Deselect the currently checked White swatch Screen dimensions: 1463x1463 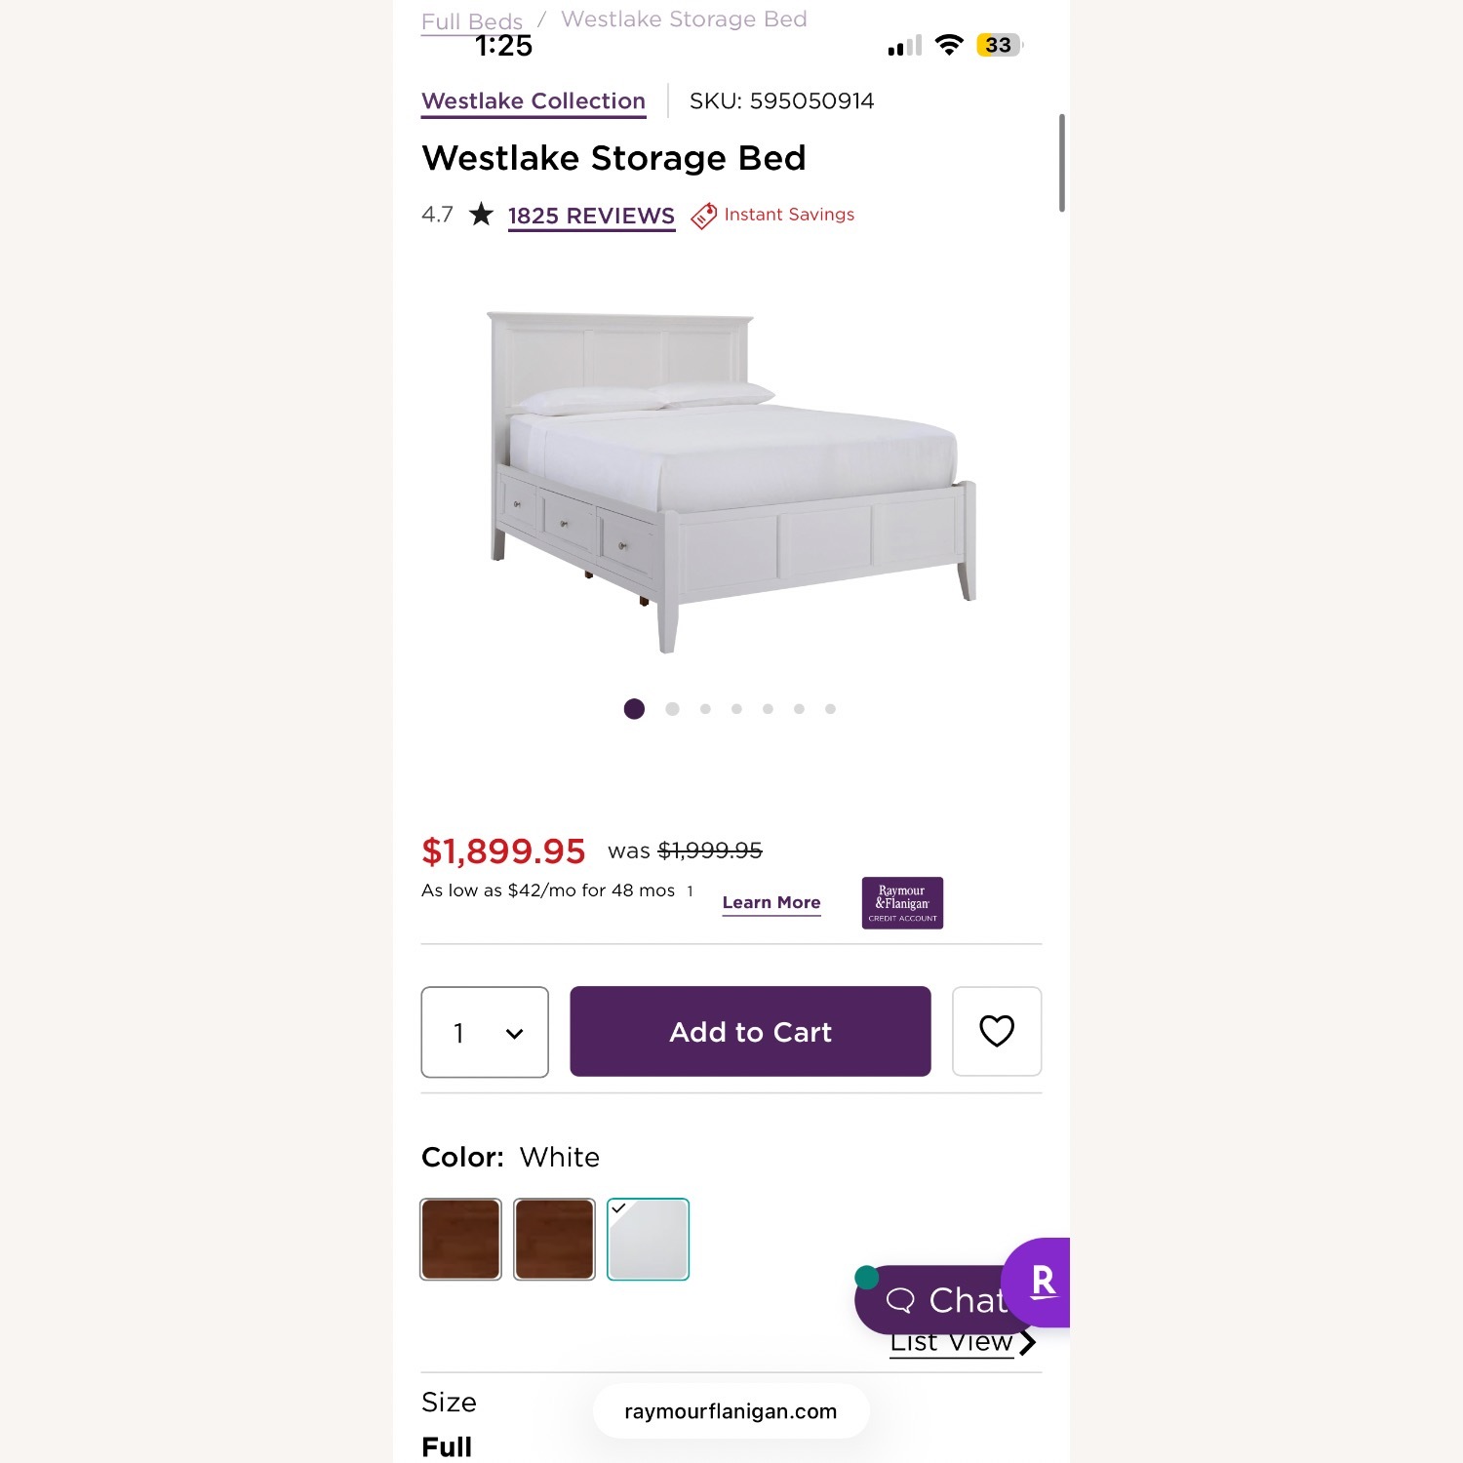coord(648,1239)
